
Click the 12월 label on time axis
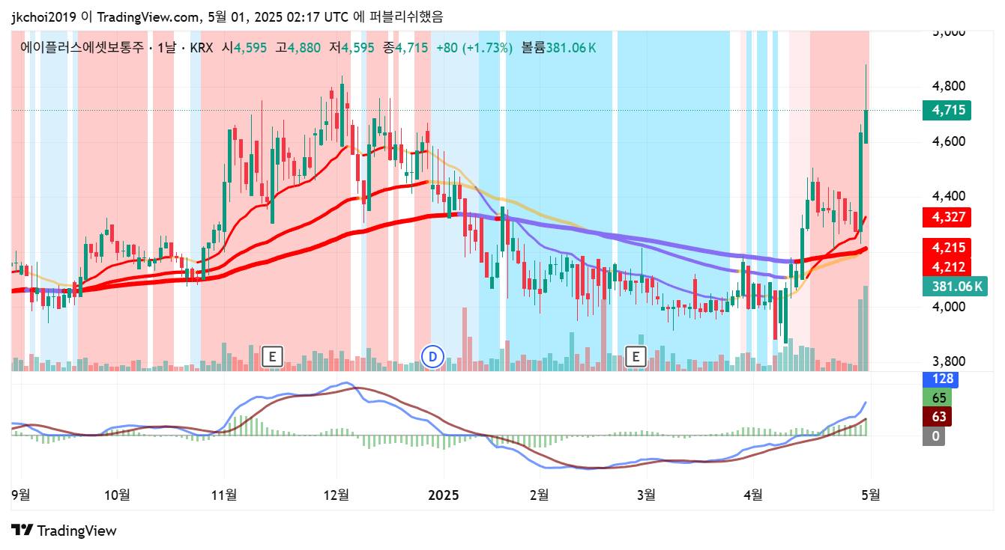(336, 494)
